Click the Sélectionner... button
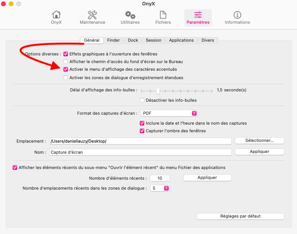297x234 pixels. click(259, 140)
